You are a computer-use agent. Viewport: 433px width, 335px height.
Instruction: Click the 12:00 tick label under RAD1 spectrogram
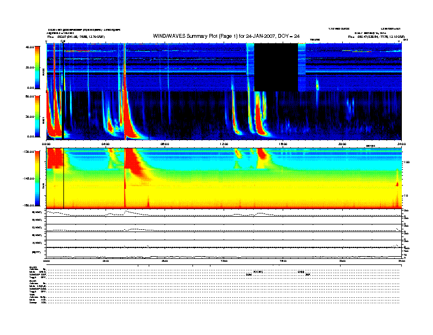pyautogui.click(x=224, y=144)
